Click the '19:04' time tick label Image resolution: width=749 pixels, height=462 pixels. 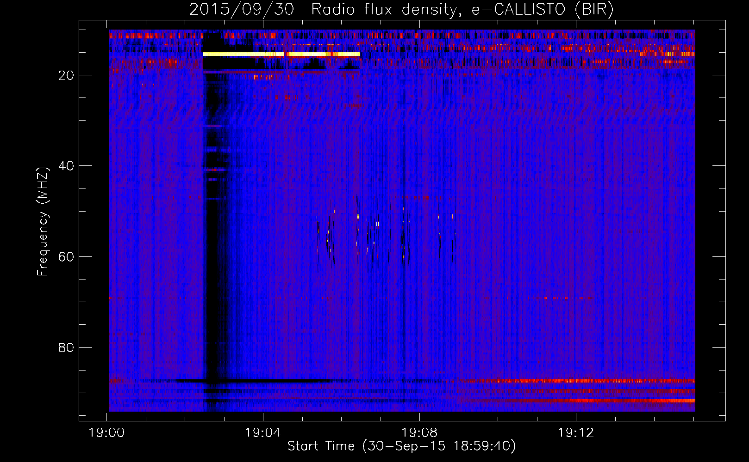(x=263, y=433)
